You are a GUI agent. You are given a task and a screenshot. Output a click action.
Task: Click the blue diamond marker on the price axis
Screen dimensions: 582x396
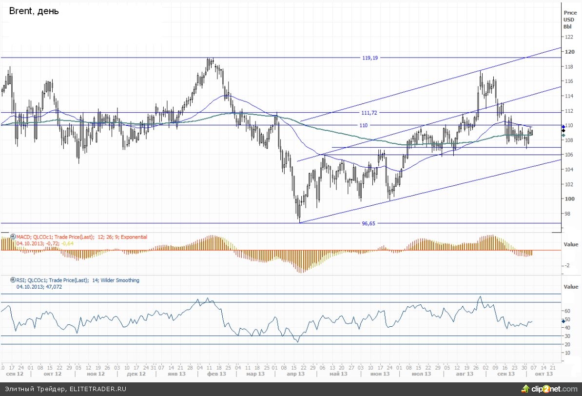point(563,127)
